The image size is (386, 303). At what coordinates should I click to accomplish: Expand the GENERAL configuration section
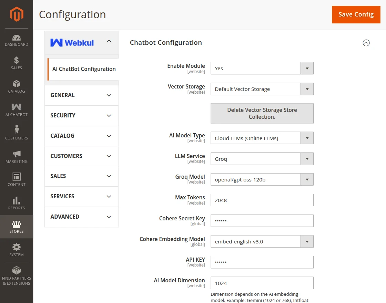click(x=81, y=95)
